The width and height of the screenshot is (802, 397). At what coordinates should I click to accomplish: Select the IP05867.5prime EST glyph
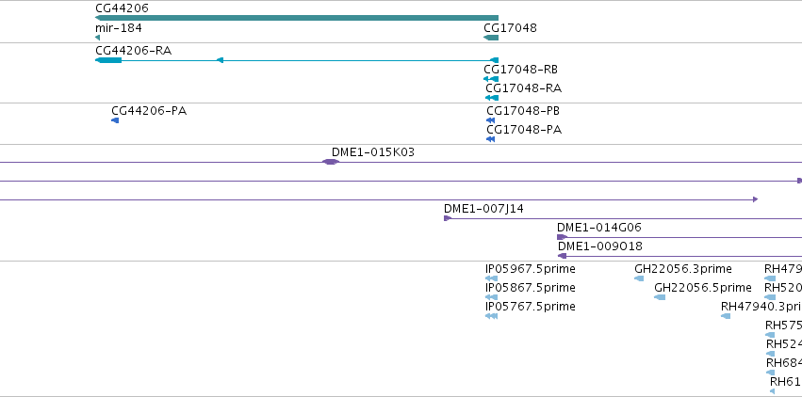point(491,297)
